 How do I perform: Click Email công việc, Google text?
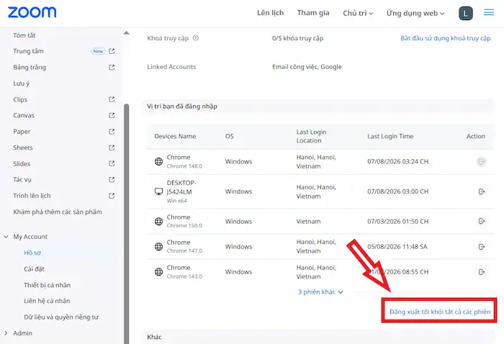pos(307,67)
